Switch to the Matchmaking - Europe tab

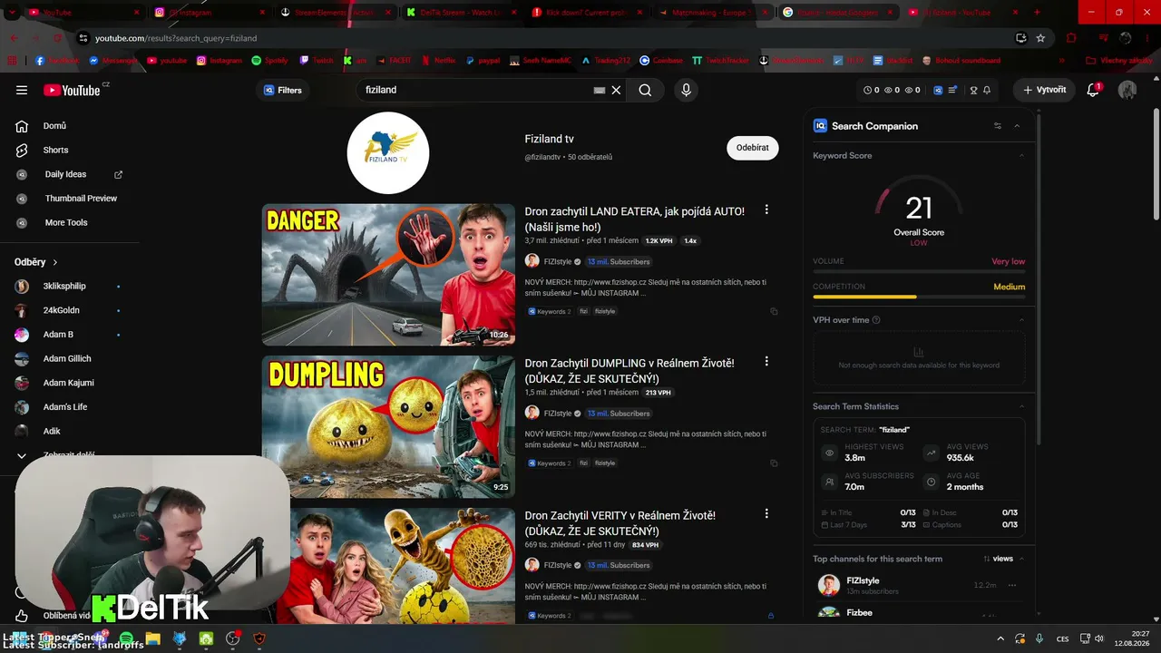(x=712, y=13)
